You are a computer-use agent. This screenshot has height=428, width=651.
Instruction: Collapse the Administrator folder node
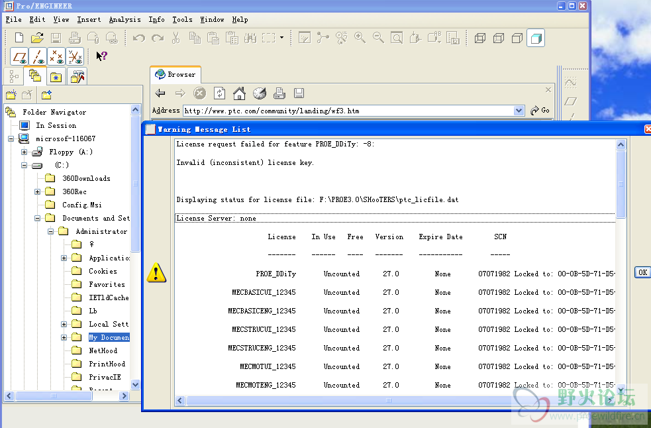click(50, 231)
